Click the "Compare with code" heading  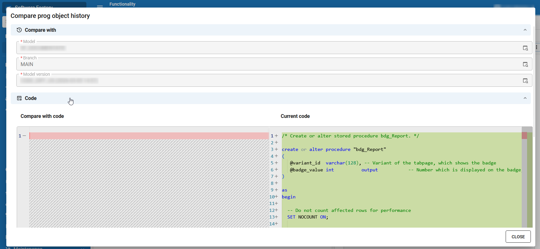pyautogui.click(x=42, y=116)
